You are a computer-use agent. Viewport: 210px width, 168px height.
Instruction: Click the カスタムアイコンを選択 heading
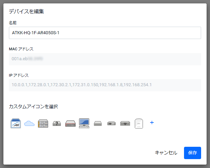pos(33,106)
